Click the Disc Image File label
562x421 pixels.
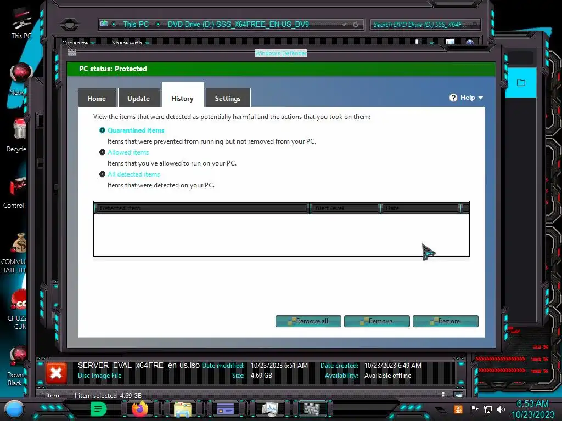tap(100, 376)
